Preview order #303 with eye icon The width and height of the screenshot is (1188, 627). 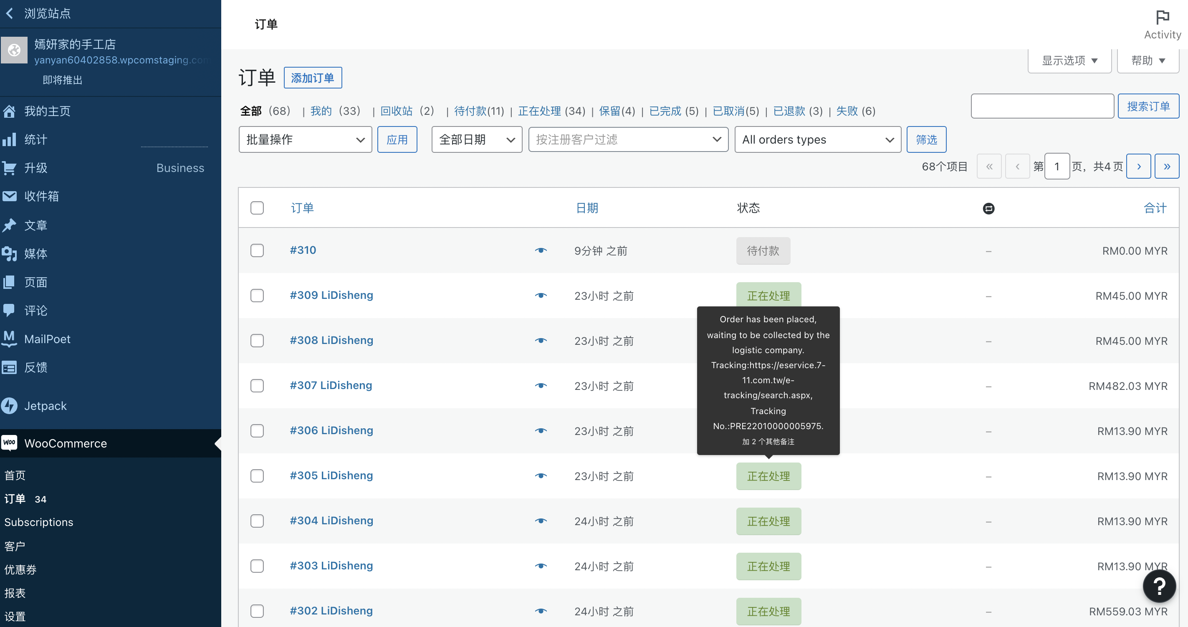(x=541, y=566)
